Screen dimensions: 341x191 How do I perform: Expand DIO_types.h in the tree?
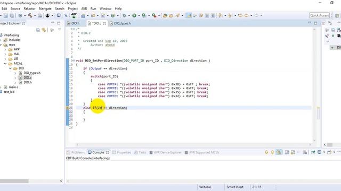15,73
